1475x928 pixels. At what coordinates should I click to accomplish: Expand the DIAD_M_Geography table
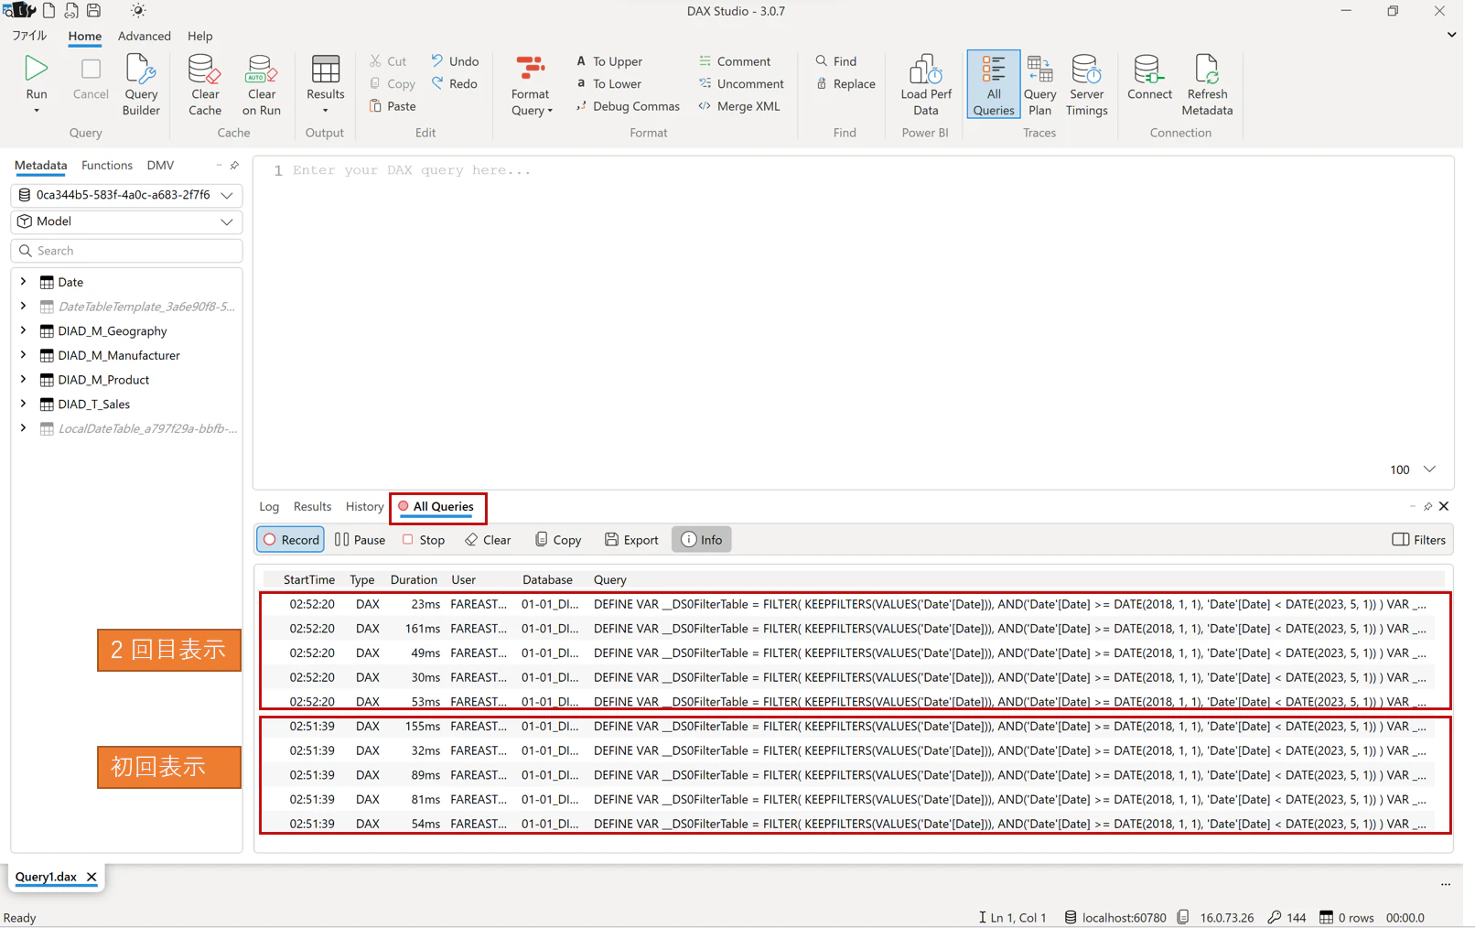click(23, 330)
